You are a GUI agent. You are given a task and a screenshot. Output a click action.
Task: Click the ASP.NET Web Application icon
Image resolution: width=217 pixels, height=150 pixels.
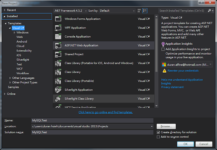click(58, 45)
